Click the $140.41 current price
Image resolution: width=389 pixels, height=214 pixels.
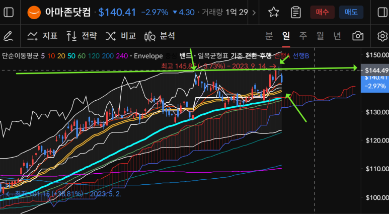[117, 13]
